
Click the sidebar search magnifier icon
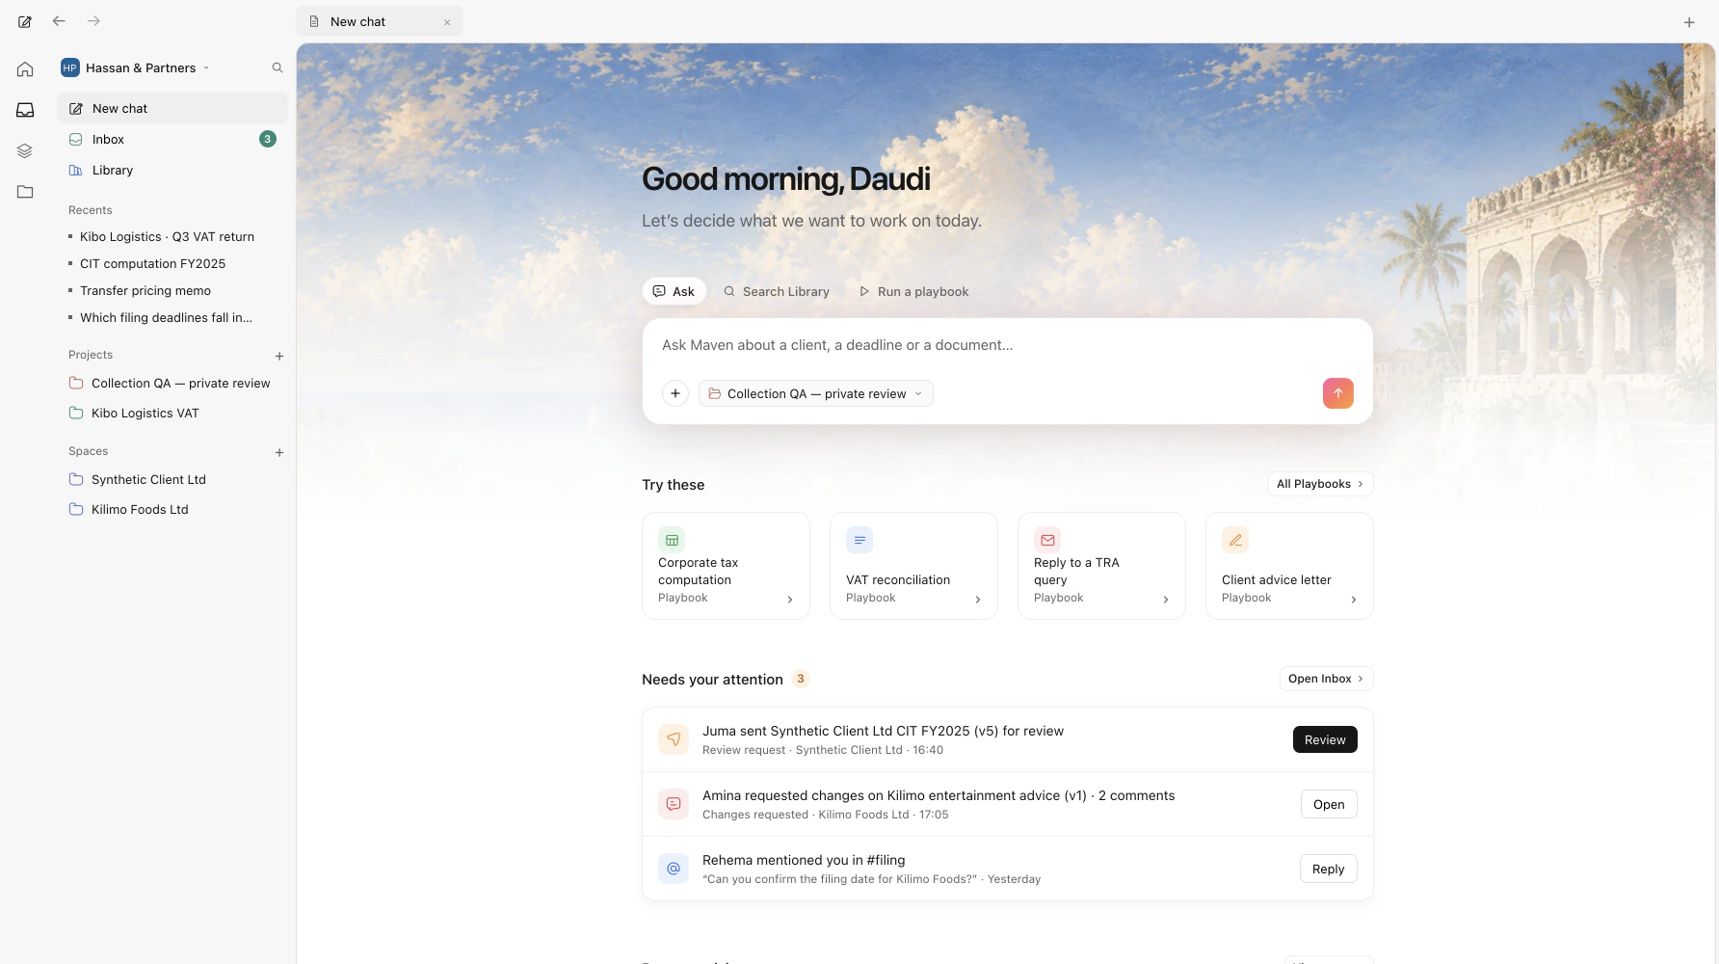click(278, 67)
